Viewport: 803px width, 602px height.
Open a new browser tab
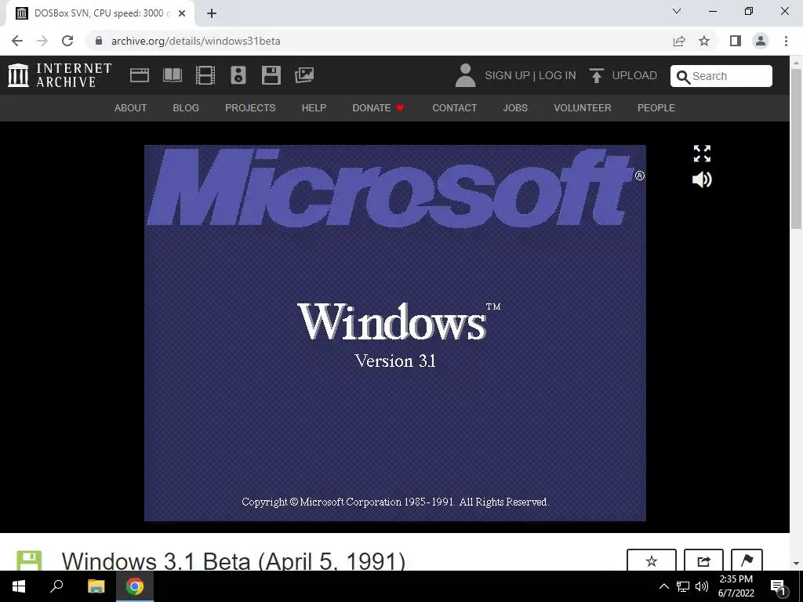(x=212, y=13)
